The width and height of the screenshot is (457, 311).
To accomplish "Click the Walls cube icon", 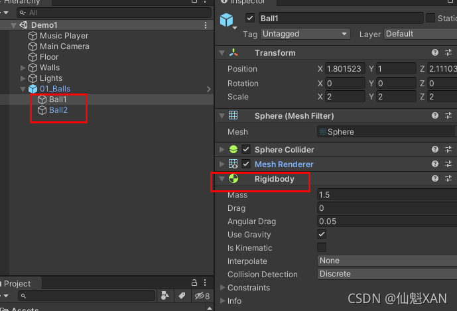I will tap(33, 68).
